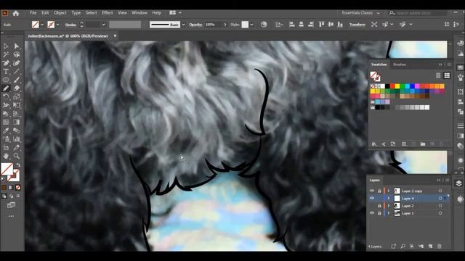The width and height of the screenshot is (465, 261).
Task: Select the Magic Wand tool
Action: [x=6, y=54]
